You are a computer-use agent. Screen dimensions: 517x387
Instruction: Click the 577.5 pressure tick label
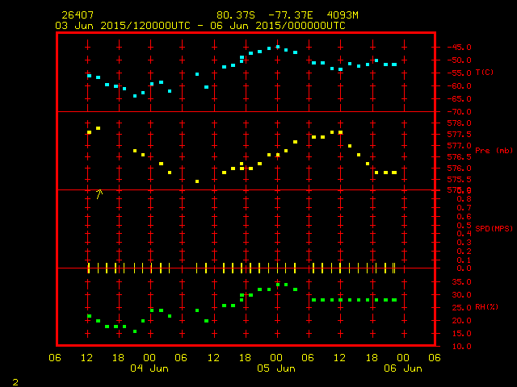460,135
